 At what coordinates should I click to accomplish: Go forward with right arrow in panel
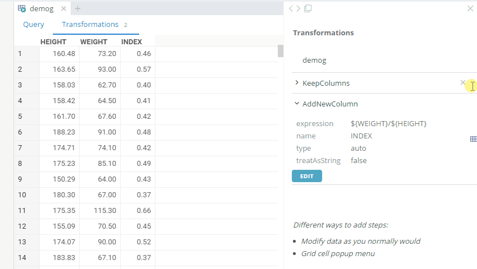(299, 8)
